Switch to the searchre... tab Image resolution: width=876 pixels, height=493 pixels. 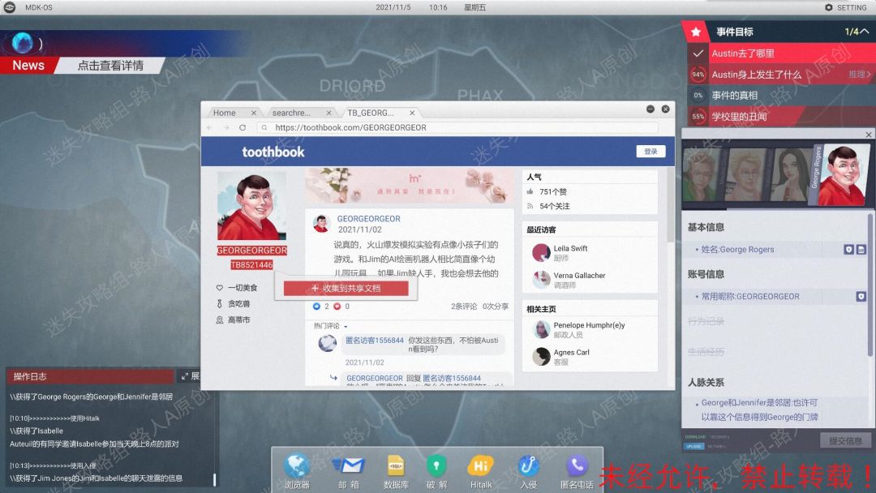[291, 113]
